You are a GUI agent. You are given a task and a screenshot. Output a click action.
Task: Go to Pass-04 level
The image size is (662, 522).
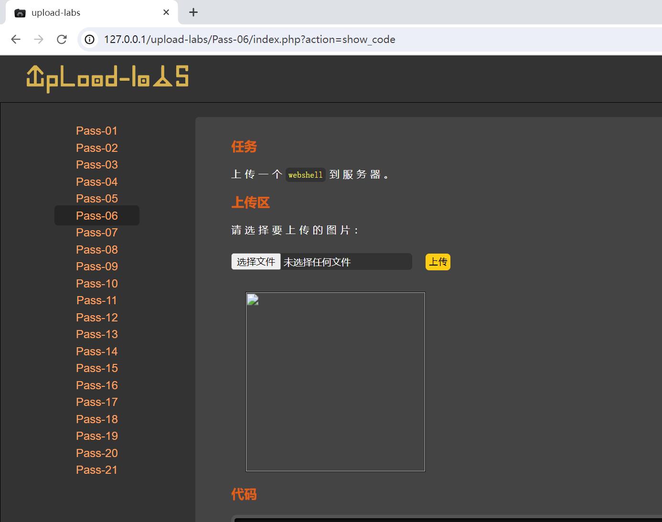click(x=96, y=182)
